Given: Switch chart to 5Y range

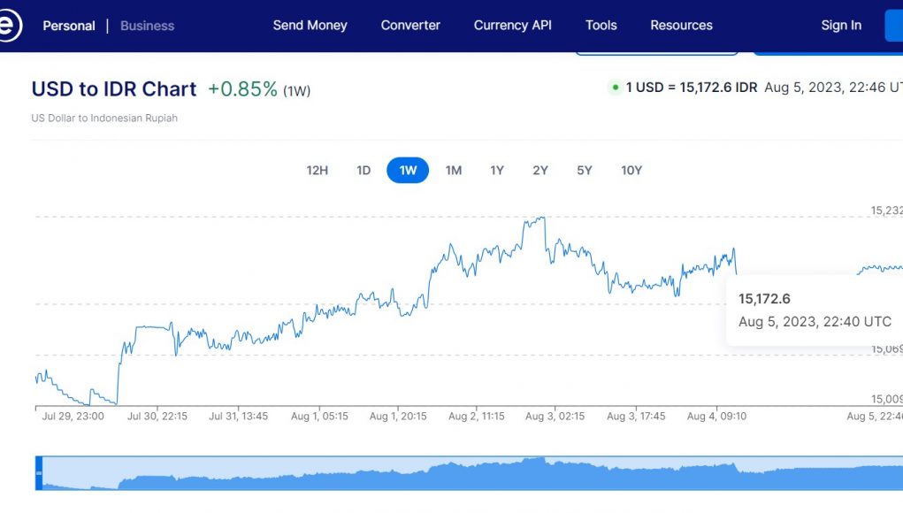Looking at the screenshot, I should tap(584, 170).
